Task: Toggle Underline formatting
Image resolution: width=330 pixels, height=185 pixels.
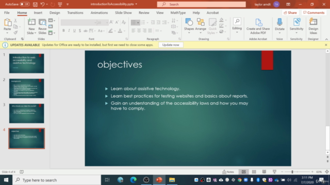Action: [x=74, y=31]
